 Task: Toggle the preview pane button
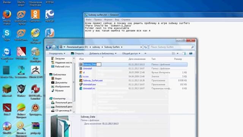pos(184,53)
